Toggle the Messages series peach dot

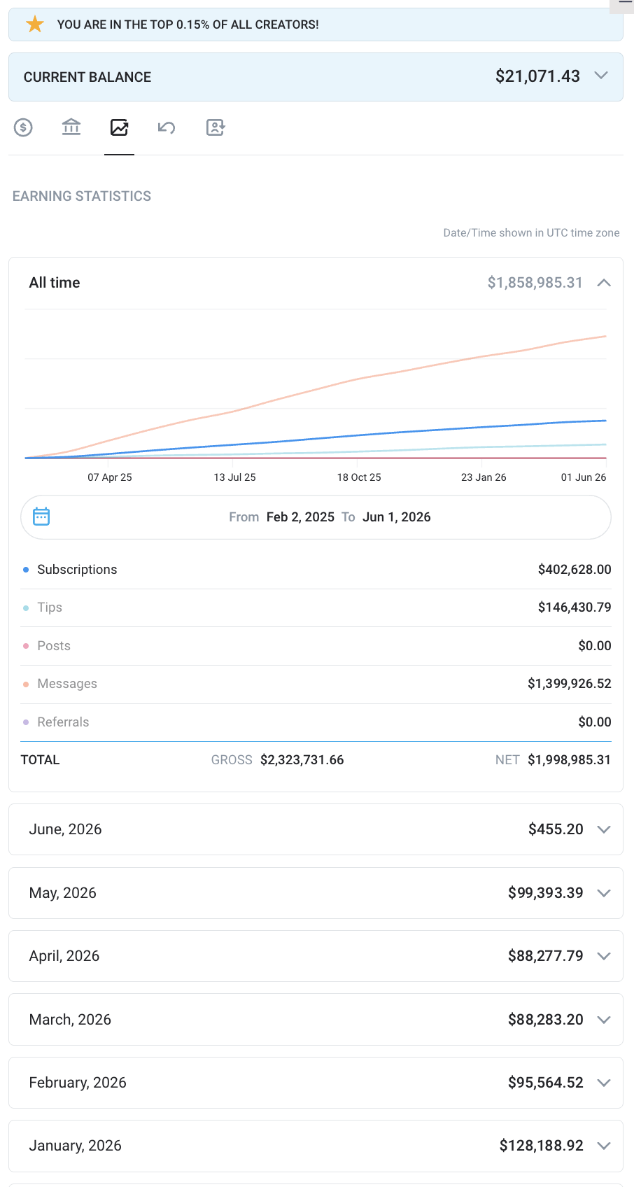point(26,684)
